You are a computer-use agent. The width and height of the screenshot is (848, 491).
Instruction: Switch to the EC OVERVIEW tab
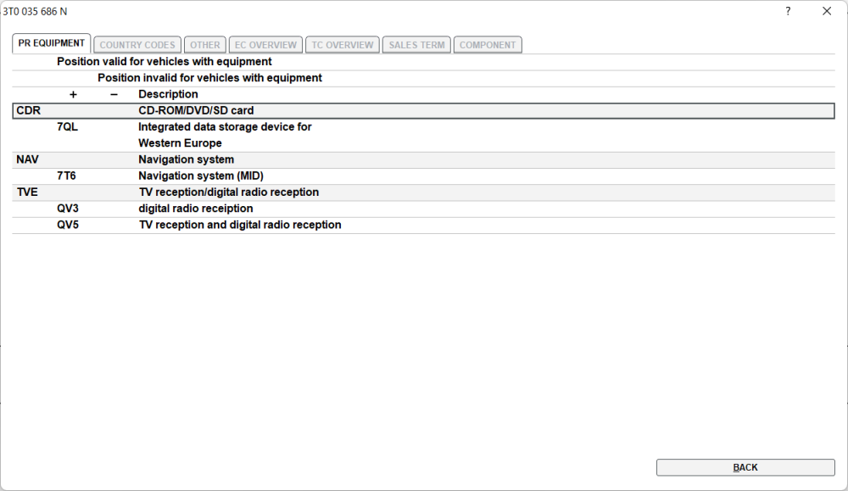(x=265, y=45)
